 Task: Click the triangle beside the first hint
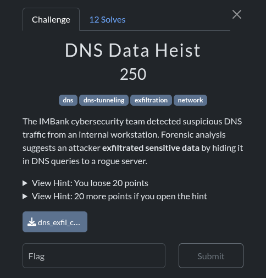25,183
